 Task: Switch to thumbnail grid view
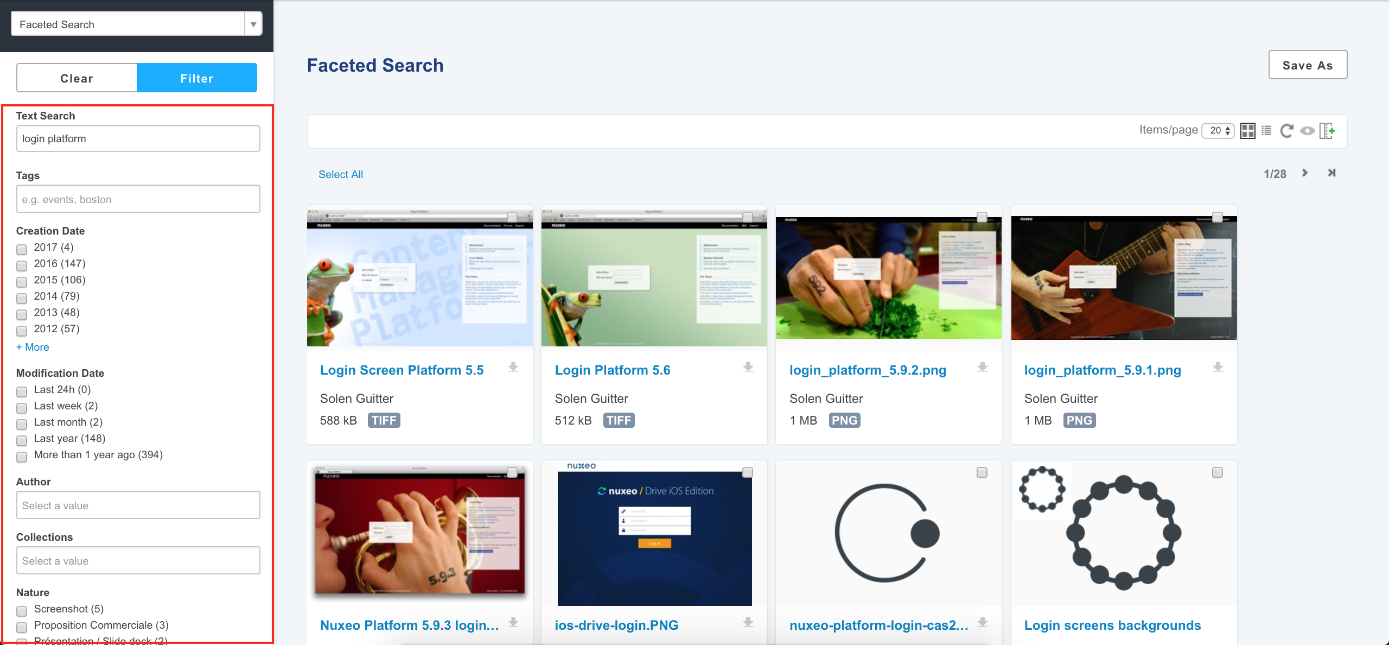(x=1247, y=131)
